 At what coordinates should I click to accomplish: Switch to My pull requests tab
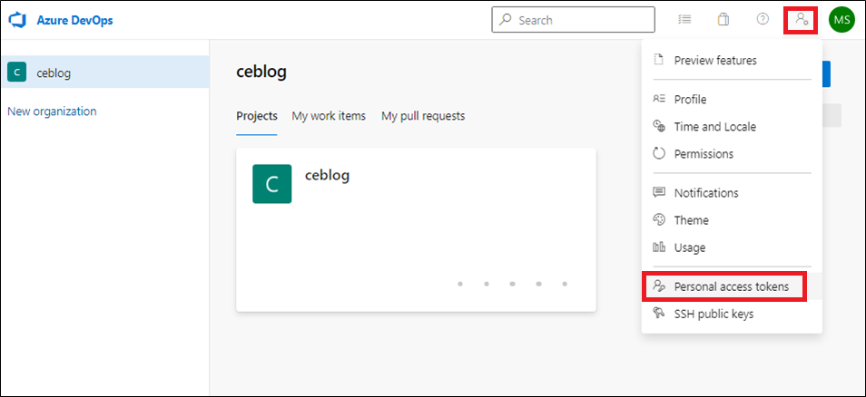click(423, 116)
